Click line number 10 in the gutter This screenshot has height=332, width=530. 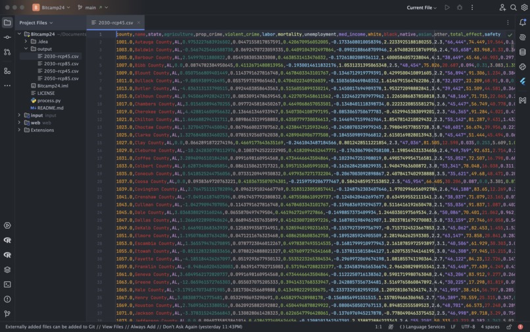[100, 104]
